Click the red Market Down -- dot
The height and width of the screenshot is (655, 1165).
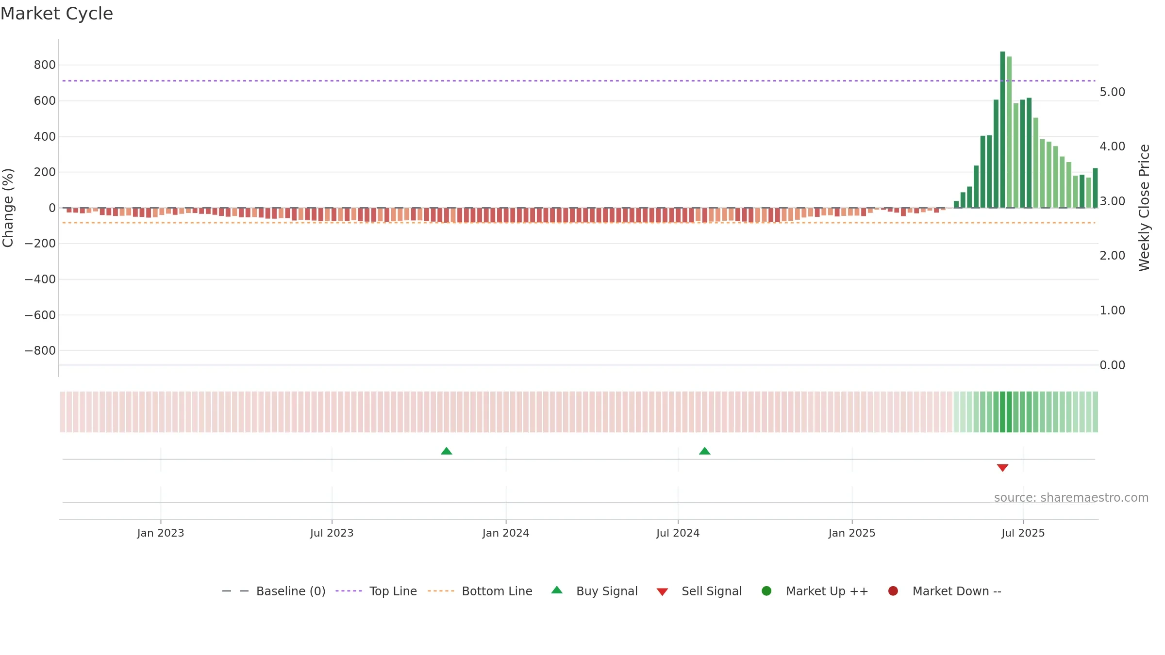[x=893, y=591]
